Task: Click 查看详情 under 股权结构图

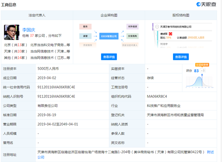Action: coord(181,57)
